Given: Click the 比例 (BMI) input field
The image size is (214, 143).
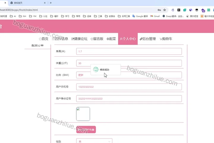Looking at the screenshot, I should tap(129, 75).
